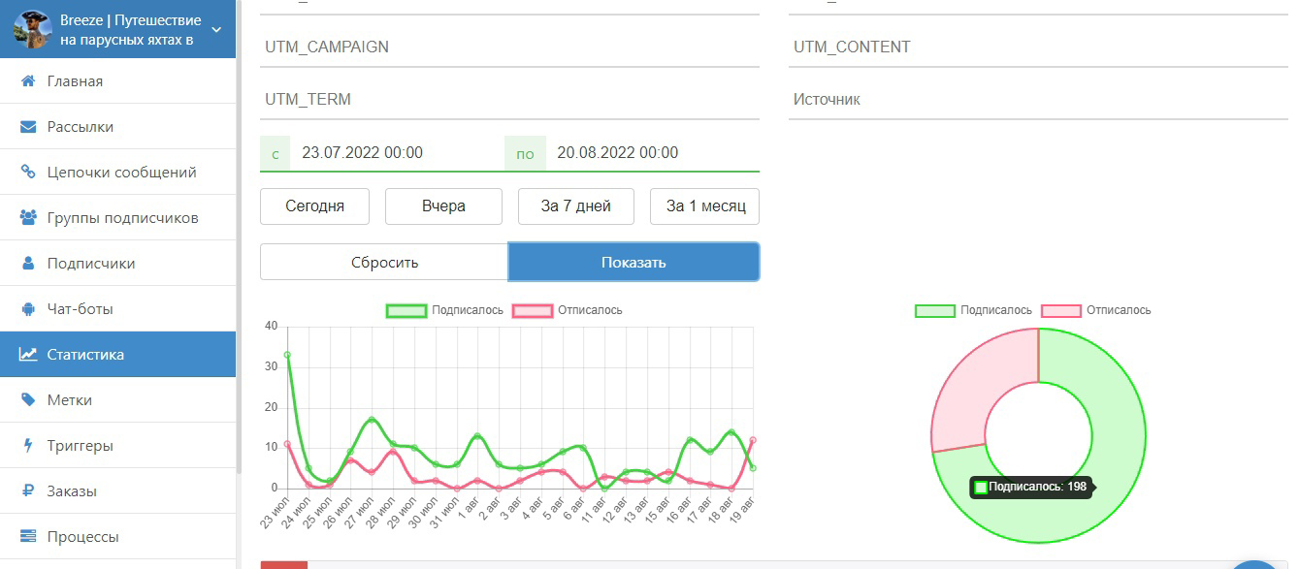Open the Процессы server icon
1299x569 pixels.
click(x=28, y=537)
